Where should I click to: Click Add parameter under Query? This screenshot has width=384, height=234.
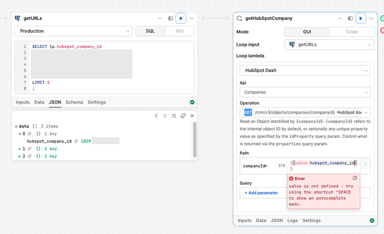point(261,192)
